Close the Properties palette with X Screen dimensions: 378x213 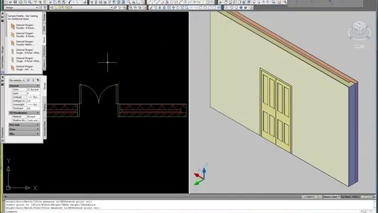point(2,78)
